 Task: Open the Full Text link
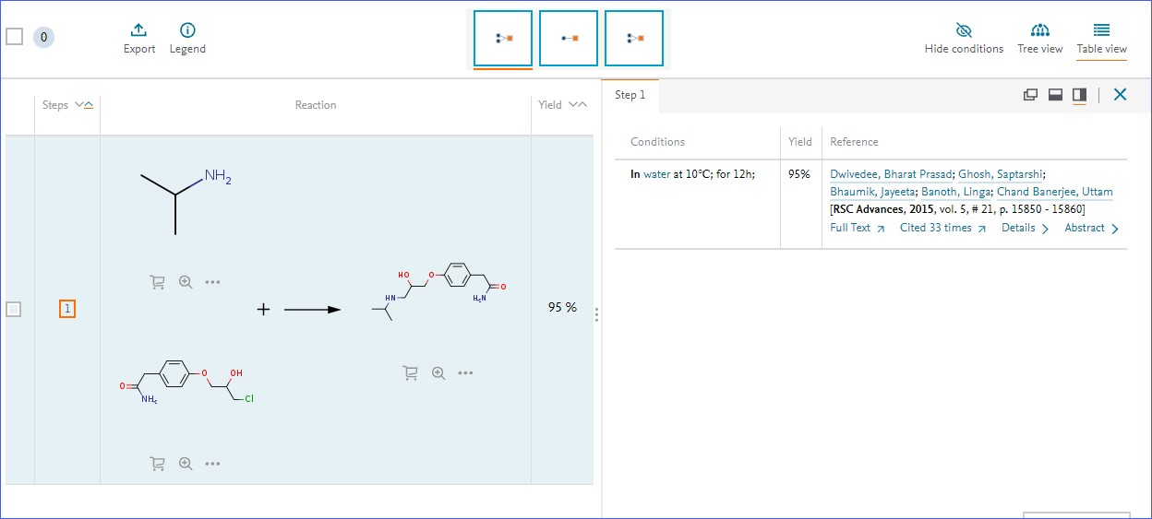857,228
